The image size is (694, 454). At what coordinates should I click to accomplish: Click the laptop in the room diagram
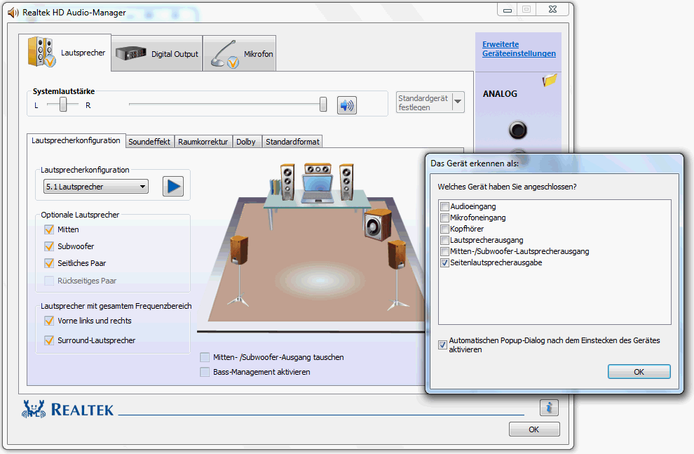tap(318, 189)
